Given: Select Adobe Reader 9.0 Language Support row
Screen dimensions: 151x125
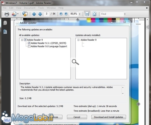Looking at the screenshot, I should [x=49, y=46].
